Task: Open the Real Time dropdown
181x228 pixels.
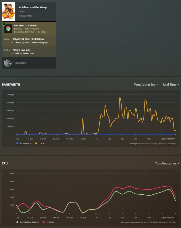Action: [x=171, y=85]
